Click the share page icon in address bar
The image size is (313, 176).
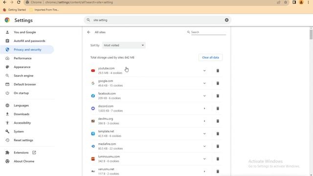coord(278,2)
